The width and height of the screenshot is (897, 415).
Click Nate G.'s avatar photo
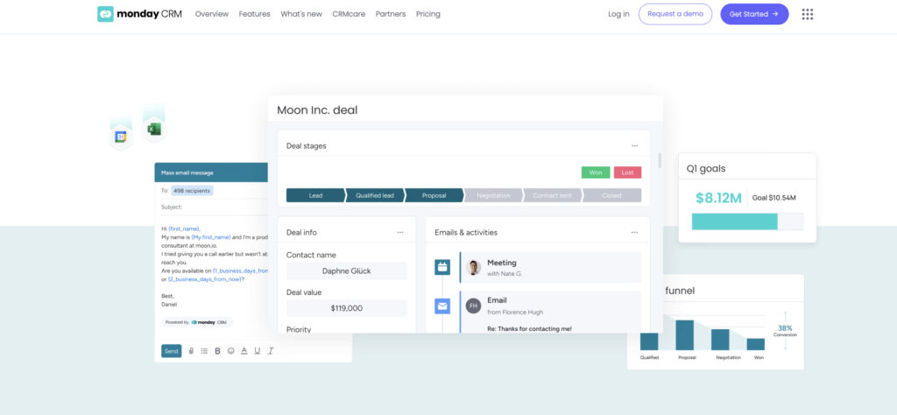473,267
